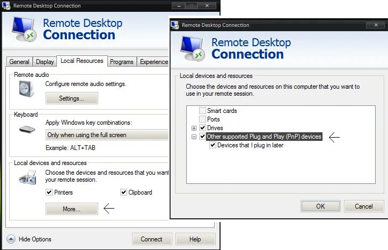Screen dimensions: 388x250
Task: Click the Hide Options arrow icon
Action: click(11, 239)
